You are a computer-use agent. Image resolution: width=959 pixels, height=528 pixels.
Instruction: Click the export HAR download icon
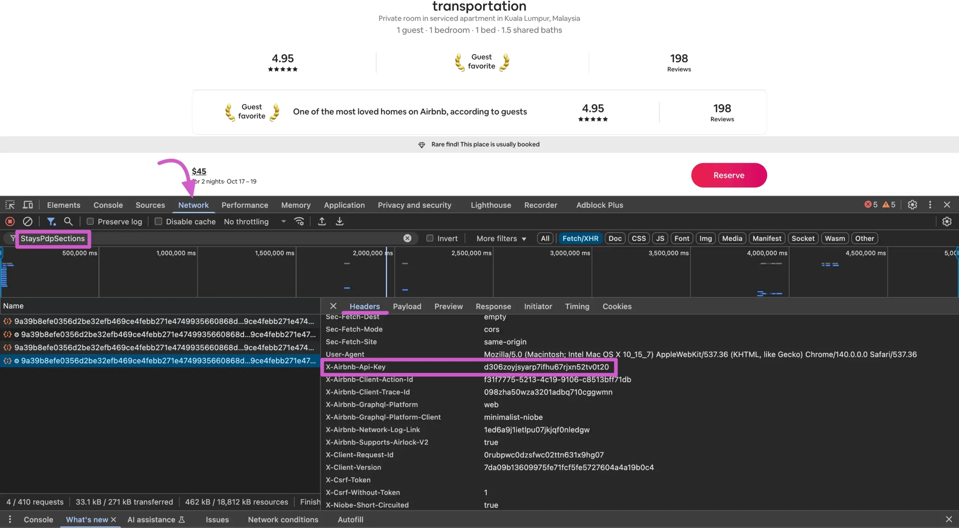click(339, 222)
